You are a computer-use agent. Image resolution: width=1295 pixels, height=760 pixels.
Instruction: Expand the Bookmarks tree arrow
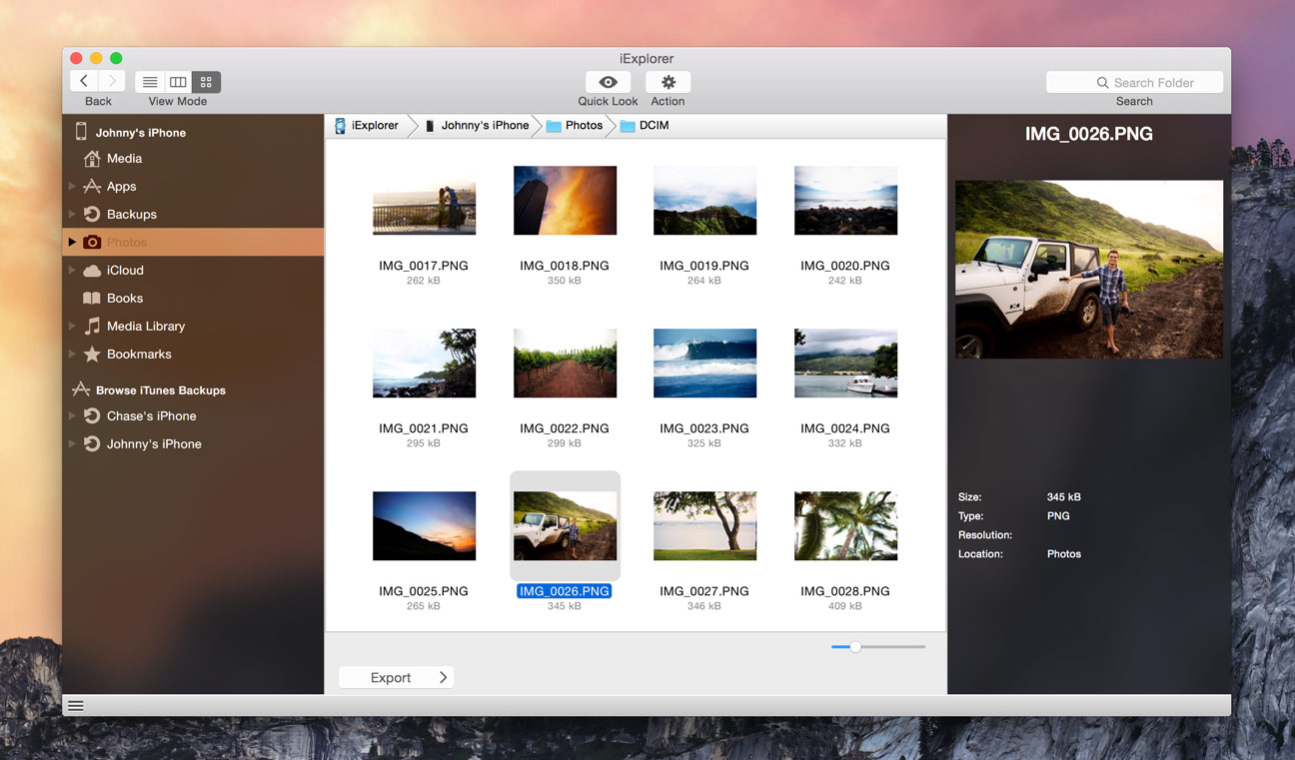72,355
